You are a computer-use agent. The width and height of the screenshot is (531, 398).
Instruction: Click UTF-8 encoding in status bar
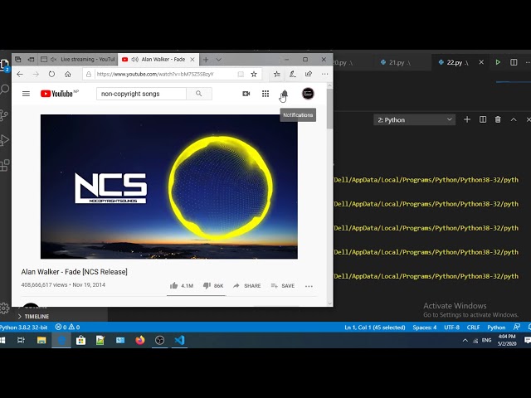[451, 328]
